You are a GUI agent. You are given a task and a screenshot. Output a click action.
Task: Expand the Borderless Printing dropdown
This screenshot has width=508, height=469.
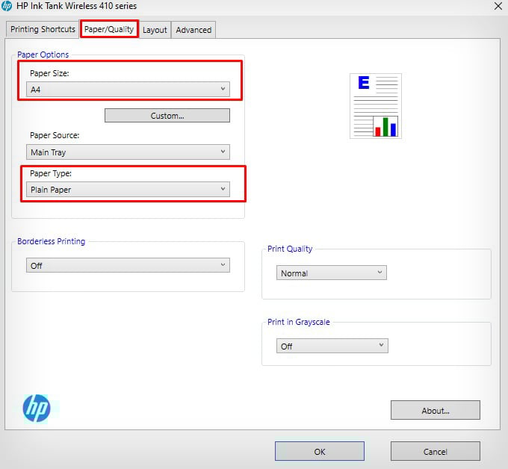click(x=128, y=265)
